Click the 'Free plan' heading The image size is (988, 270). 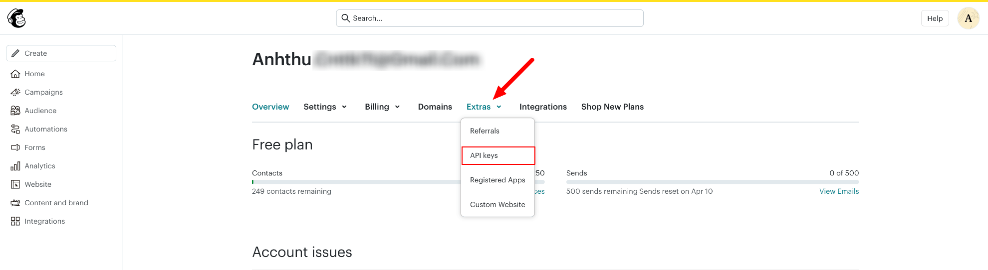click(282, 144)
